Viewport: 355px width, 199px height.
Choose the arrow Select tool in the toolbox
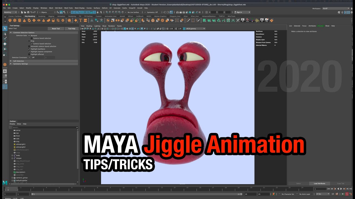(5, 28)
